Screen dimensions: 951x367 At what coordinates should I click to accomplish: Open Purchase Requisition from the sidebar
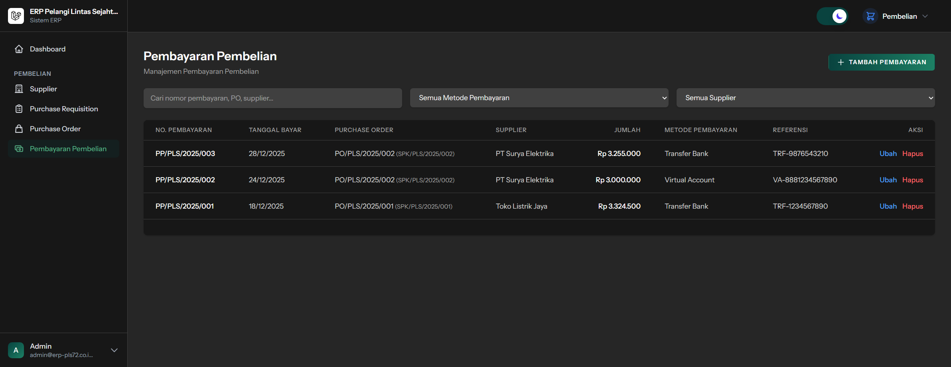(x=64, y=109)
